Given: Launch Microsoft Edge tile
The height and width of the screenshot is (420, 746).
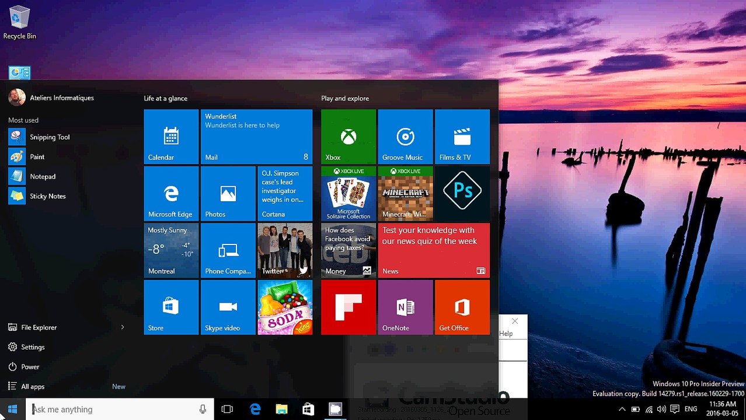Looking at the screenshot, I should [x=171, y=194].
